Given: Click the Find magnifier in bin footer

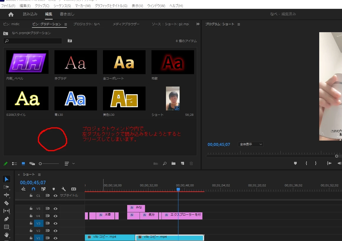Looking at the screenshot, I should point(165,164).
